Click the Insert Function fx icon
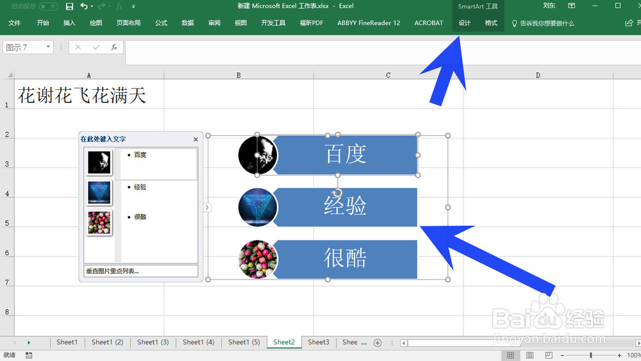Viewport: 641px width, 361px height. click(x=114, y=47)
